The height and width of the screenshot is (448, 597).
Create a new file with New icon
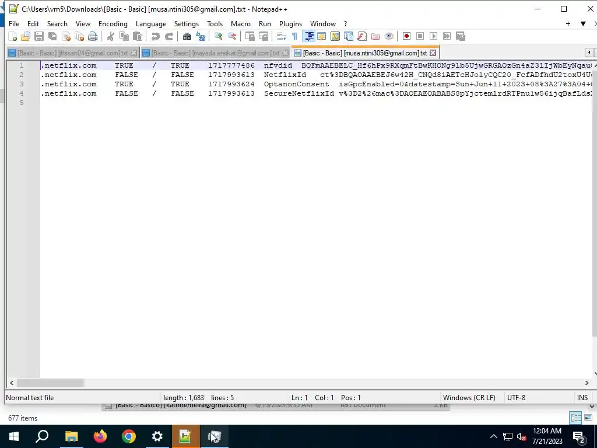[13, 36]
